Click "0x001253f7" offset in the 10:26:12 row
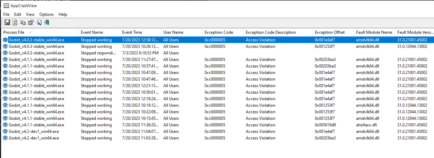 point(325,46)
